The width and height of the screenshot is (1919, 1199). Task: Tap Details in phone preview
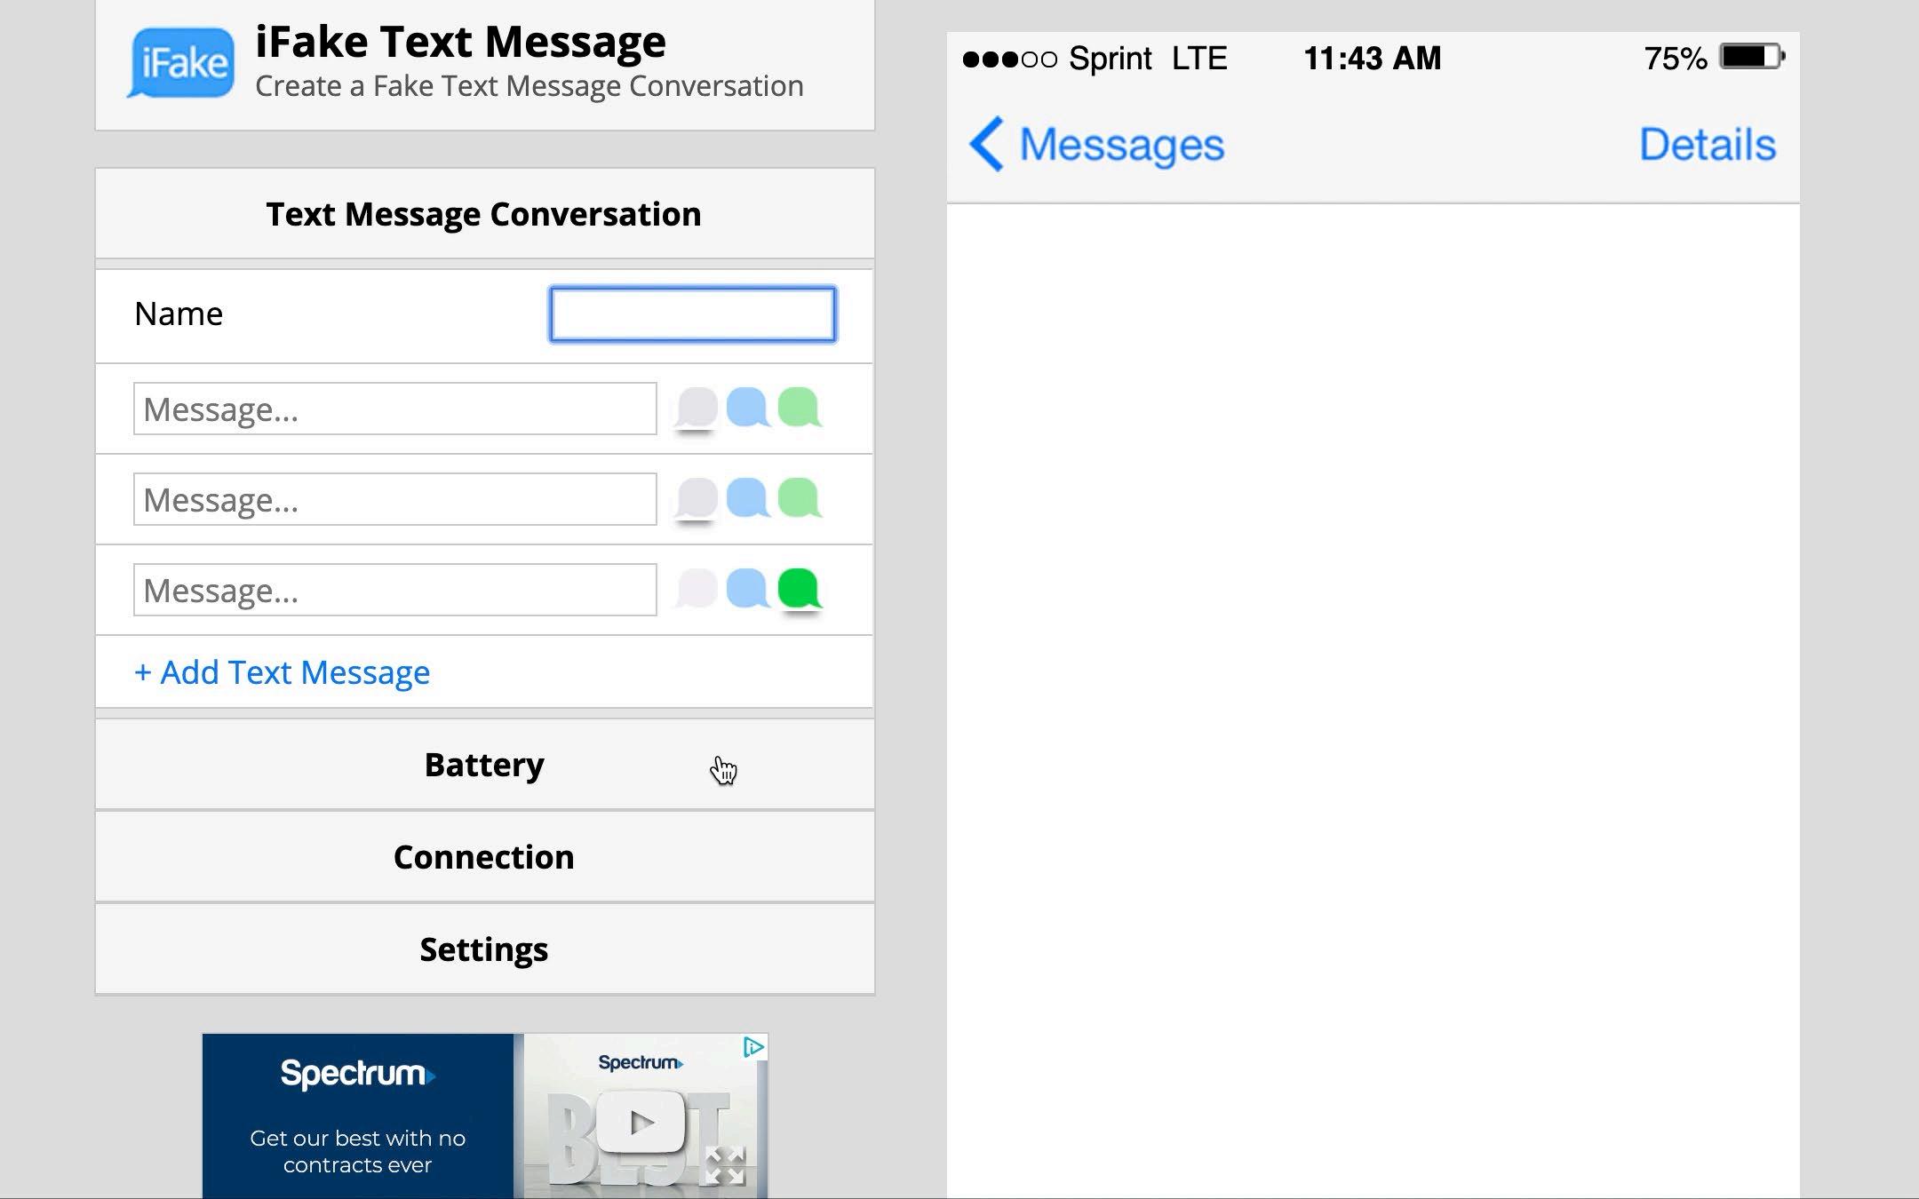1707,144
